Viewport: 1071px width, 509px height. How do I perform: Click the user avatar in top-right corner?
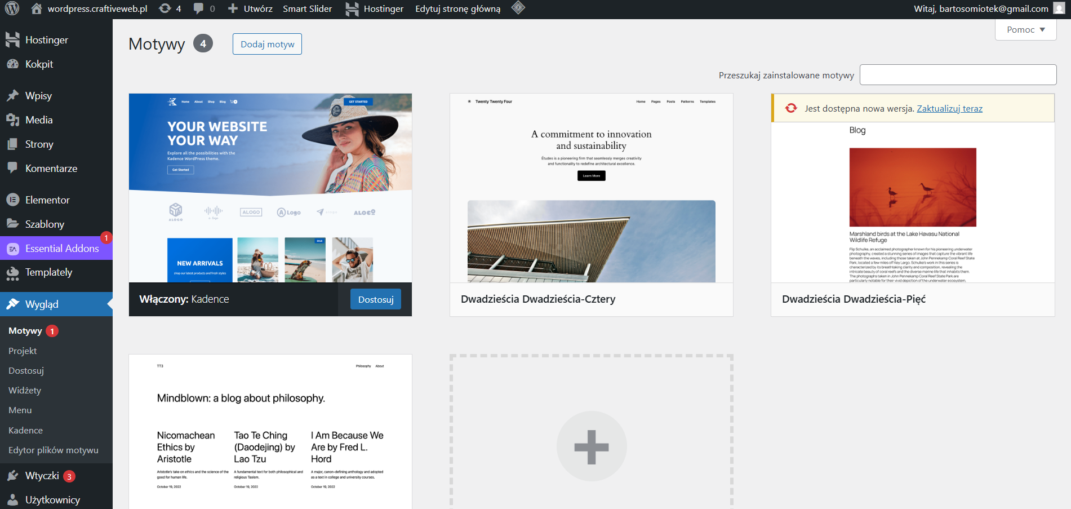click(1059, 8)
